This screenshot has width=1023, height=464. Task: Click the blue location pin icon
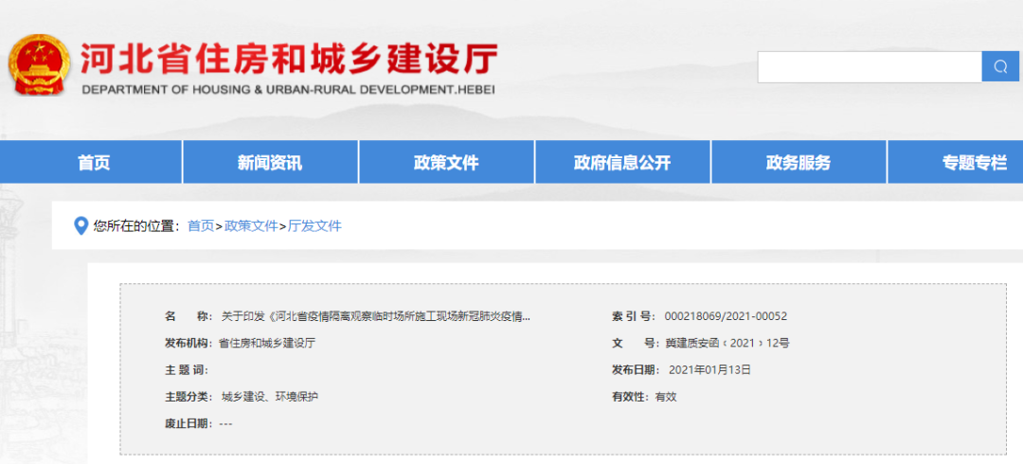click(x=81, y=226)
